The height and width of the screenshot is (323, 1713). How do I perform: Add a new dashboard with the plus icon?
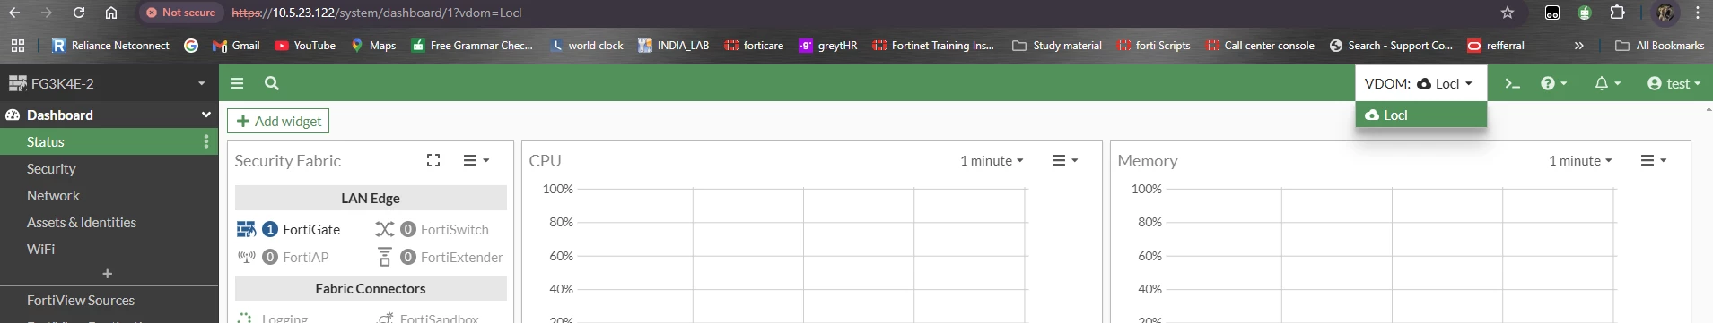coord(108,274)
